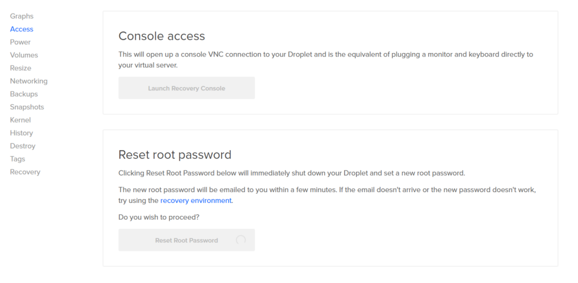This screenshot has width=578, height=283.
Task: Show the Droplet History
Action: click(x=21, y=133)
